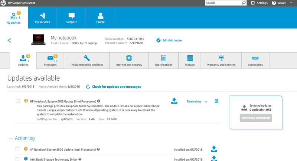
Task: Switch to the Messages tab
Action: click(x=50, y=60)
